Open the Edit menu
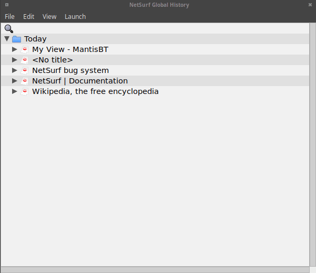Screen dimensions: 316x273 [x=28, y=17]
